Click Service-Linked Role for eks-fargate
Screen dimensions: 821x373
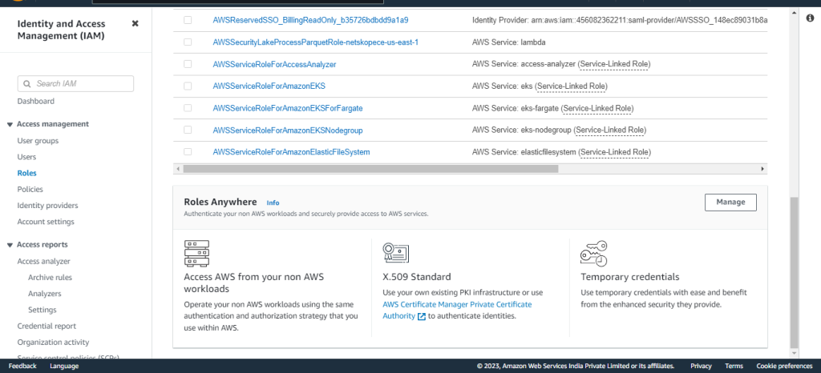point(597,108)
